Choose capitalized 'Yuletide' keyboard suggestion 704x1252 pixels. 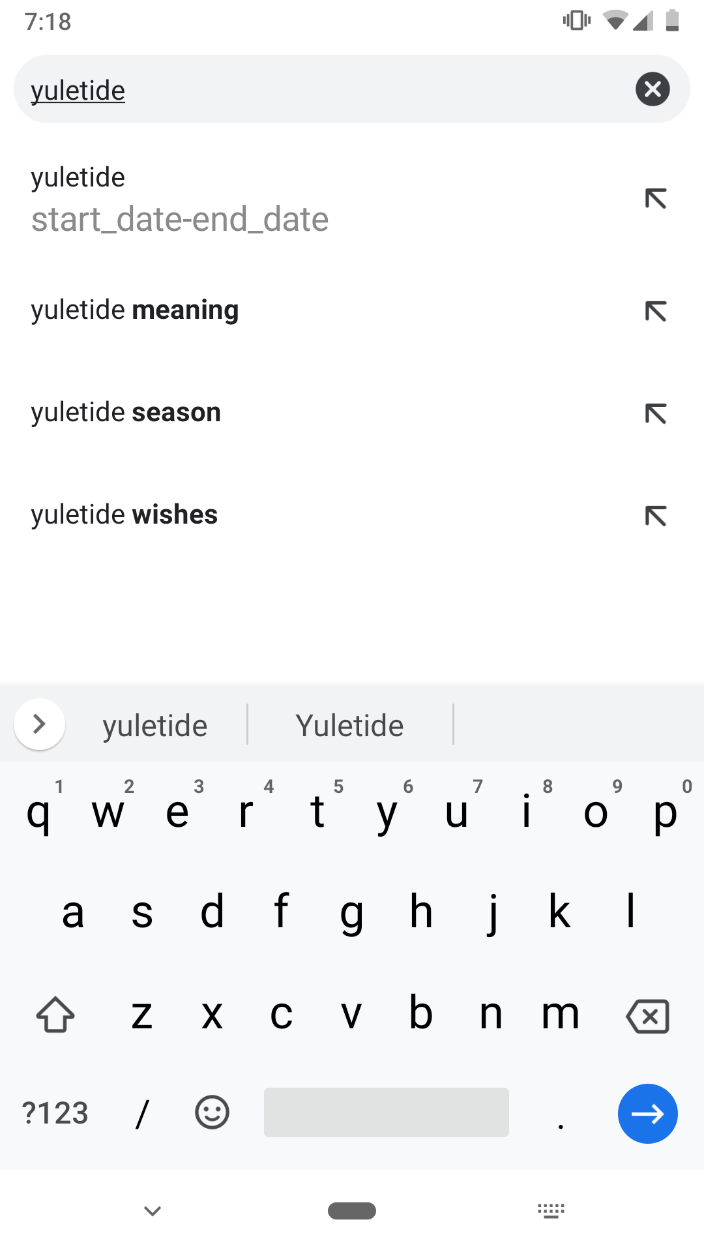pos(350,725)
